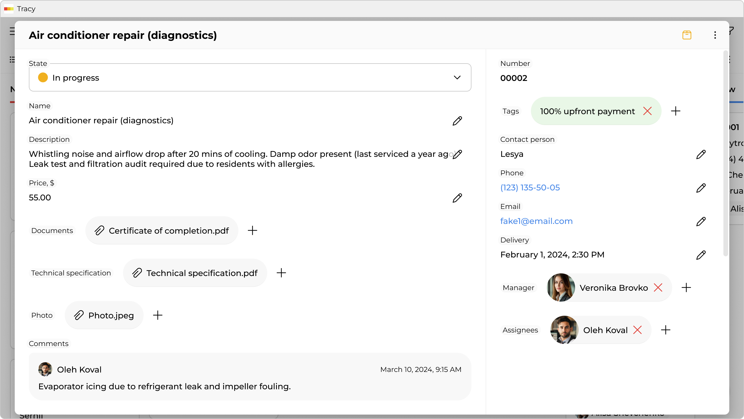Click the phone number link
This screenshot has width=744, height=419.
pos(530,187)
